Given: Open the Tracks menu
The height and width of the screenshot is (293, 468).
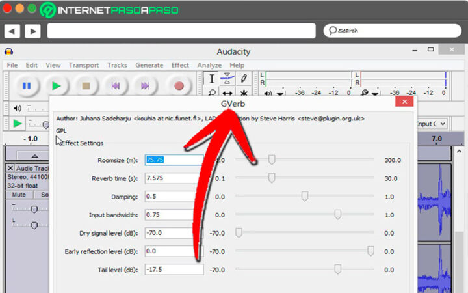Looking at the screenshot, I should 117,65.
